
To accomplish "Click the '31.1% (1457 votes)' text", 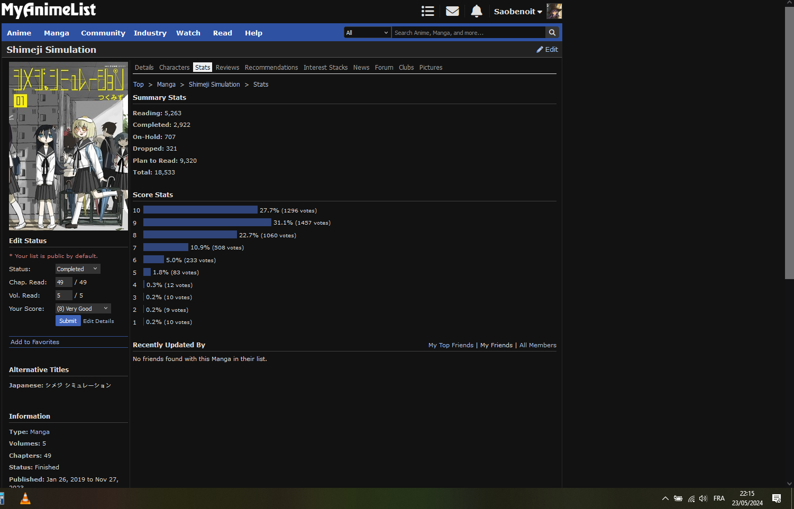I will 302,223.
